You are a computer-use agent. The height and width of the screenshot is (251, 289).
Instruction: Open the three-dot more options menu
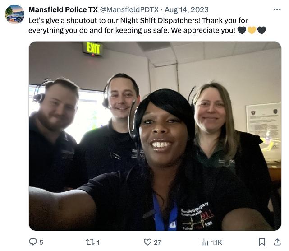point(277,9)
